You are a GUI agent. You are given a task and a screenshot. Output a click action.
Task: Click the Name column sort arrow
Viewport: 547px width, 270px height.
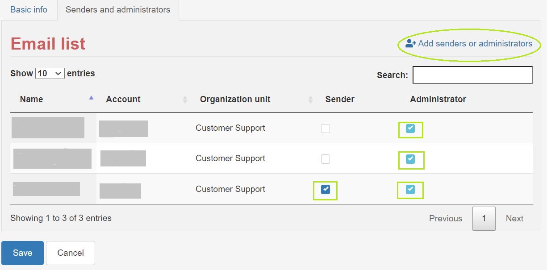[x=91, y=98]
